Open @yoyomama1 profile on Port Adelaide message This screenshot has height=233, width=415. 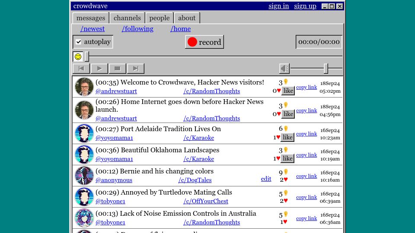point(114,138)
